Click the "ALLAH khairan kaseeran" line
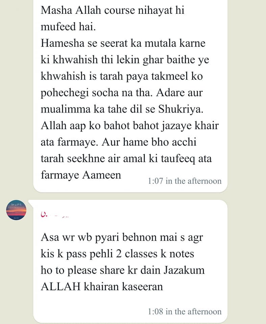 click(102, 287)
